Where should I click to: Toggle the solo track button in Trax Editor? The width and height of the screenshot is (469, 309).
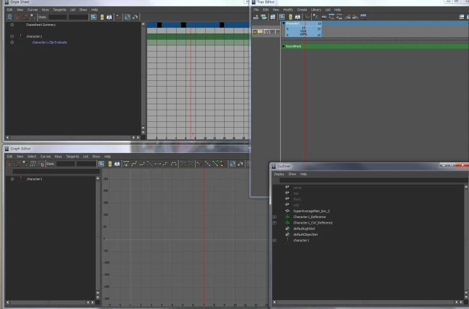[x=260, y=32]
